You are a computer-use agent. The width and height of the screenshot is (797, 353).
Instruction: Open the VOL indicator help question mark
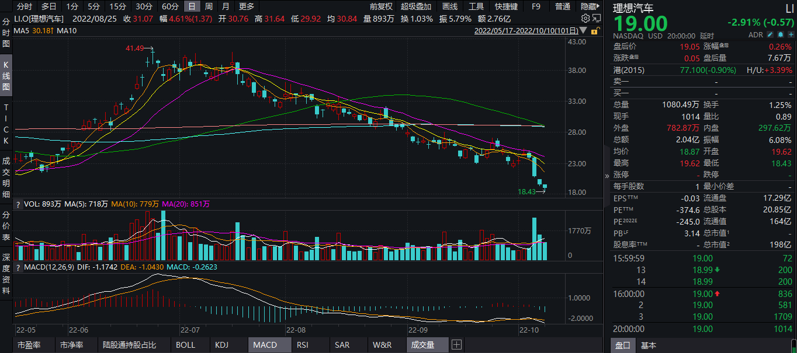click(18, 204)
